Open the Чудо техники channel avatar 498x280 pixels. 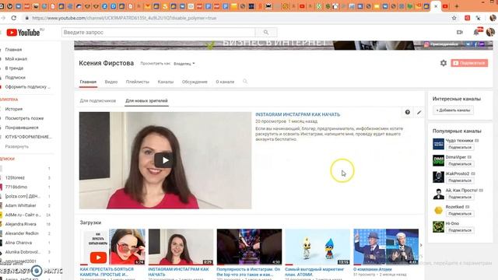click(438, 144)
